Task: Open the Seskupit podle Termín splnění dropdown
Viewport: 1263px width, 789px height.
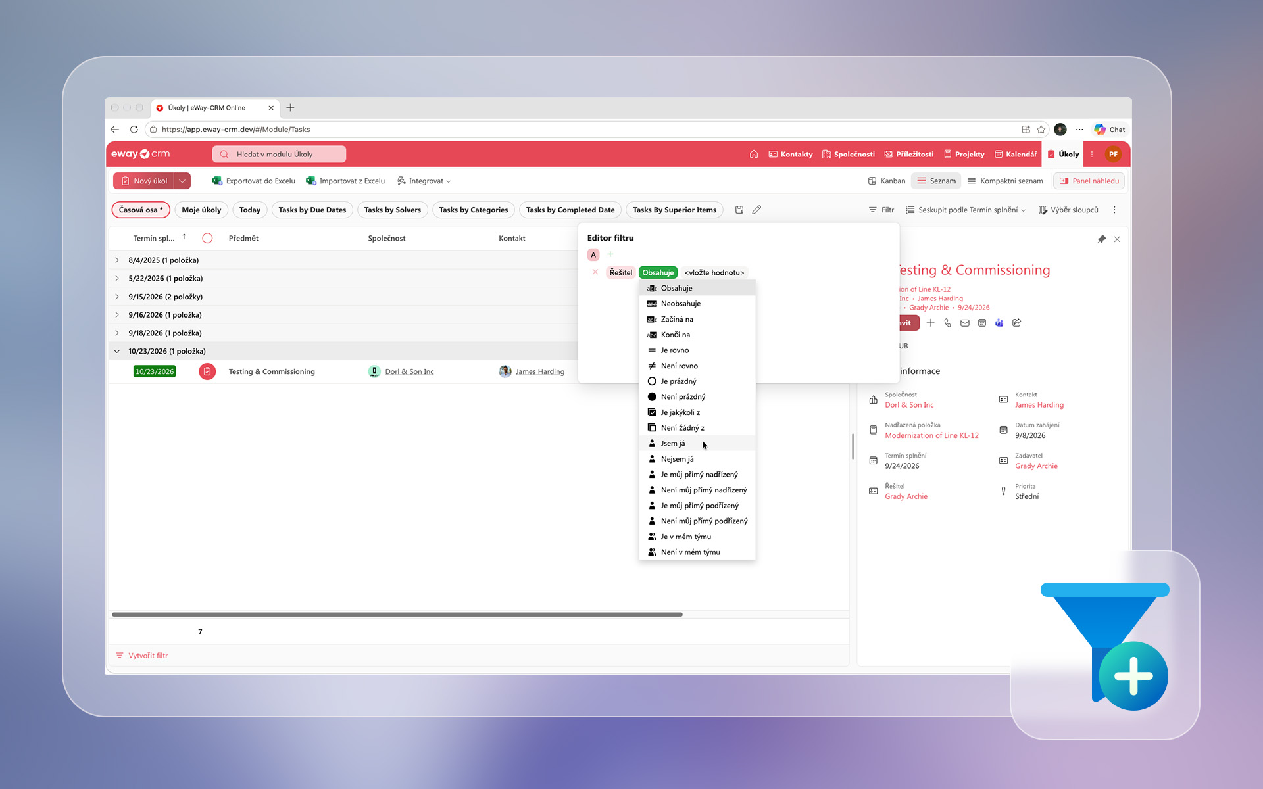Action: click(x=966, y=210)
